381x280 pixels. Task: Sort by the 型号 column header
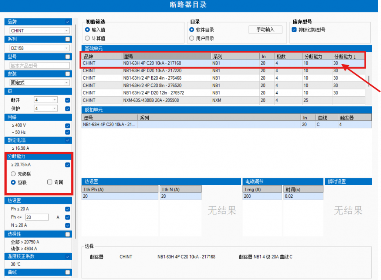166,56
